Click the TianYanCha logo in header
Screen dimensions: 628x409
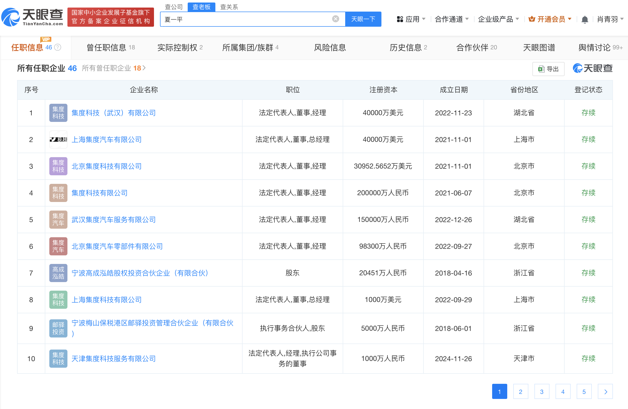[32, 17]
